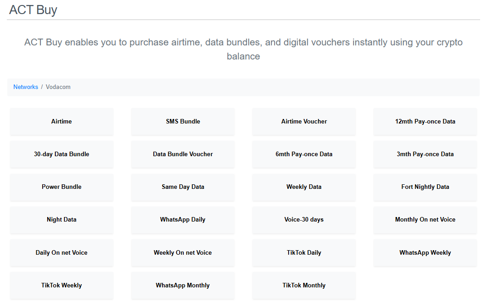
Task: Choose WhatsApp Daily bundle
Action: [183, 219]
